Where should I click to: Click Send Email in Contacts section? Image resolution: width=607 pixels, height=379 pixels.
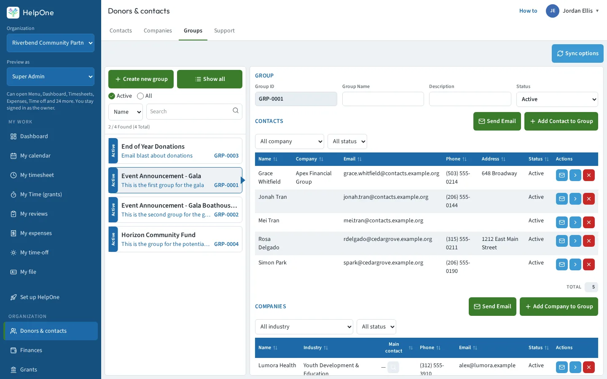[497, 121]
